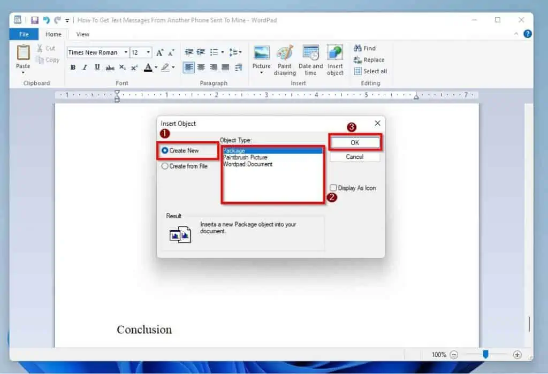Click Replace in the Editing group
Image resolution: width=548 pixels, height=374 pixels.
point(369,60)
